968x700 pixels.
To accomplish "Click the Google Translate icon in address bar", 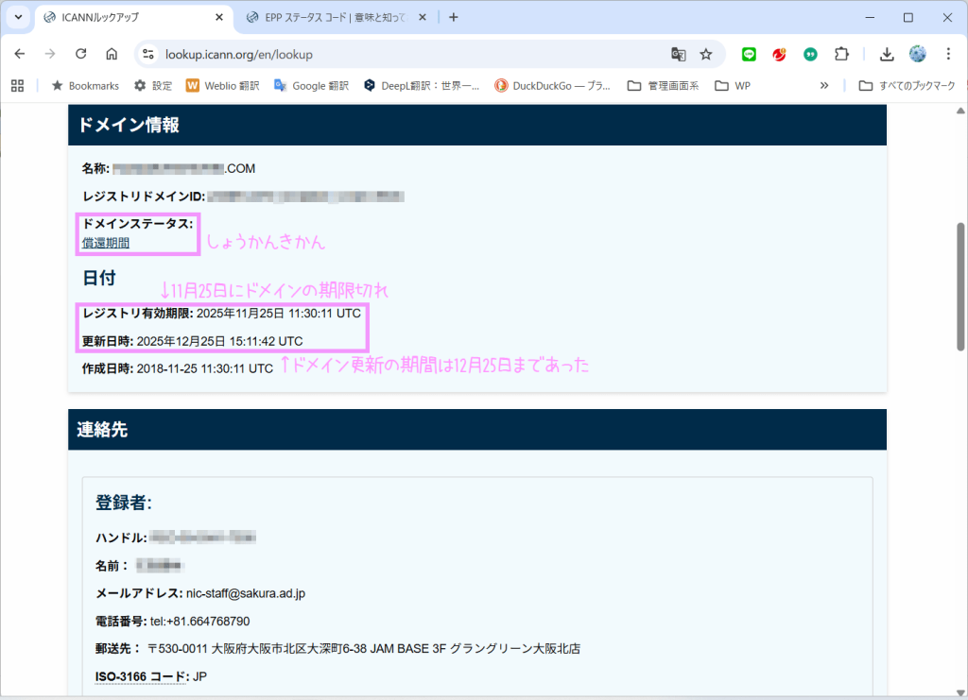I will pos(678,54).
